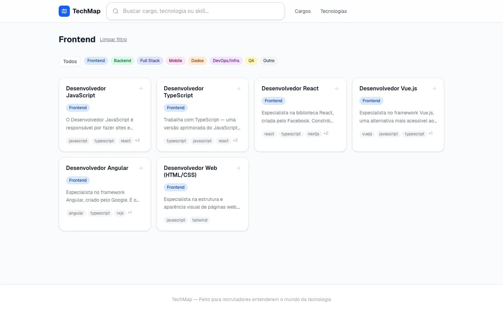Click react tag on TypeScript card
The image size is (503, 314).
click(224, 141)
